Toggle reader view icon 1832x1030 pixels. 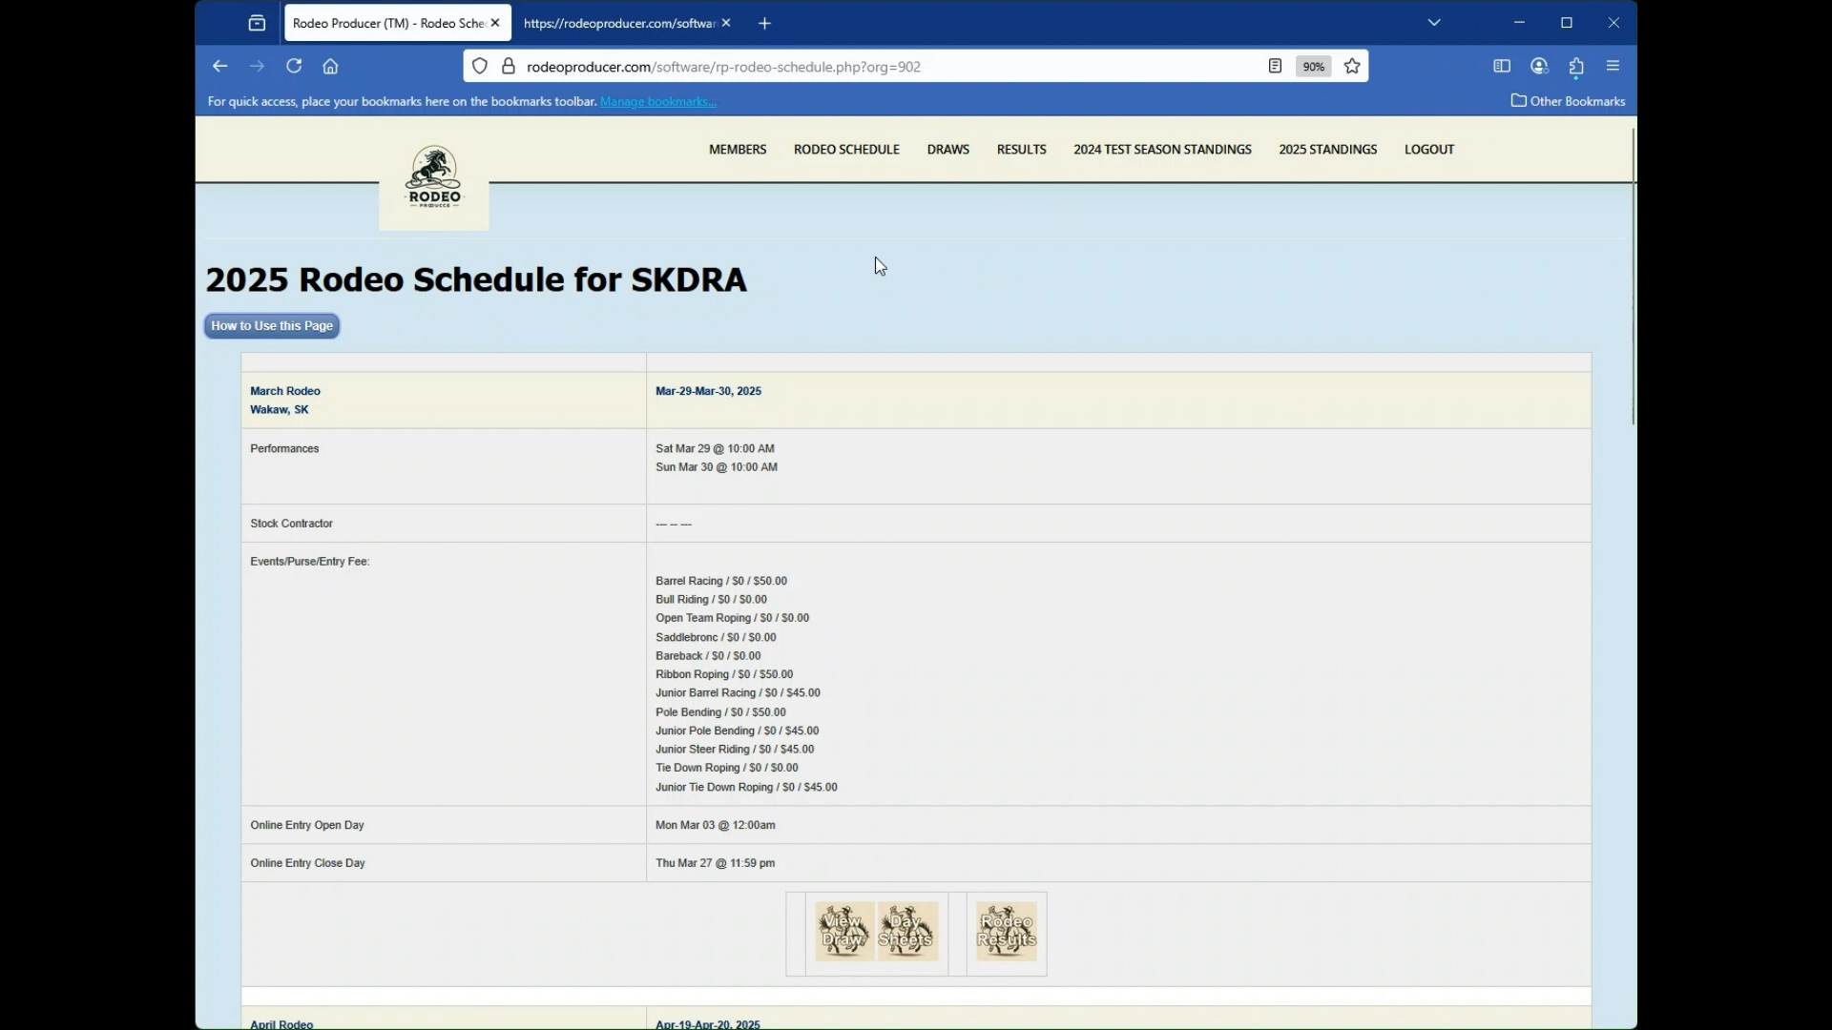point(1275,66)
